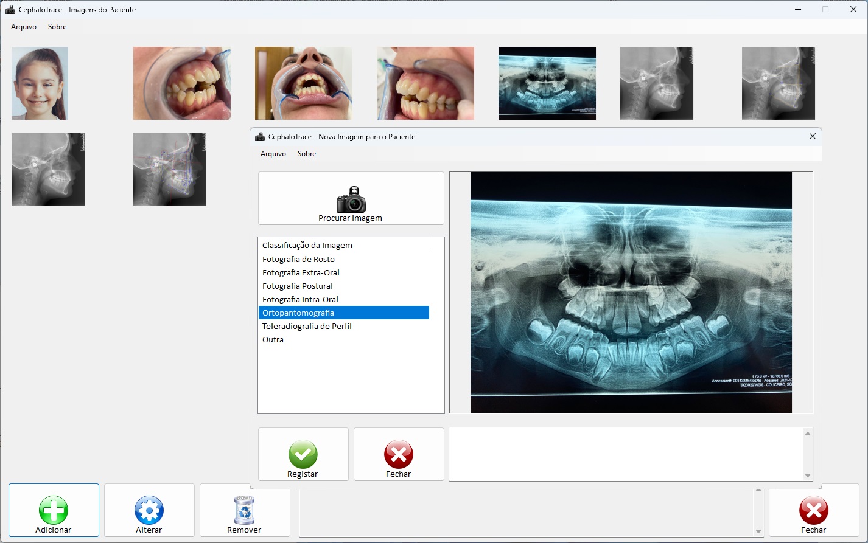The height and width of the screenshot is (543, 868).
Task: Click the main window red Fechar icon
Action: click(813, 510)
